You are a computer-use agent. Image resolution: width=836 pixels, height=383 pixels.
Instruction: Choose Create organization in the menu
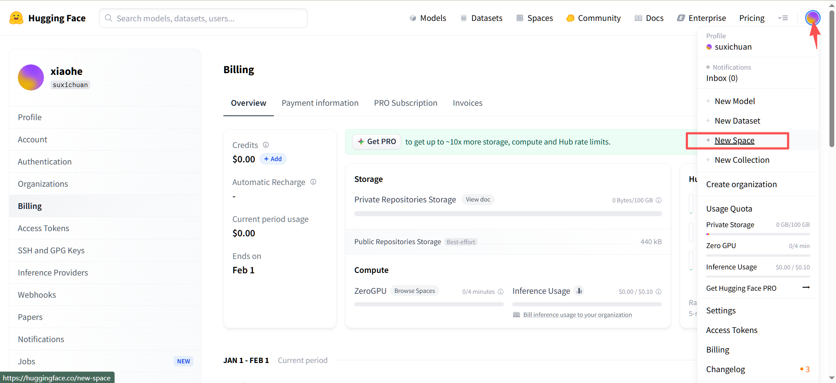pyautogui.click(x=741, y=185)
